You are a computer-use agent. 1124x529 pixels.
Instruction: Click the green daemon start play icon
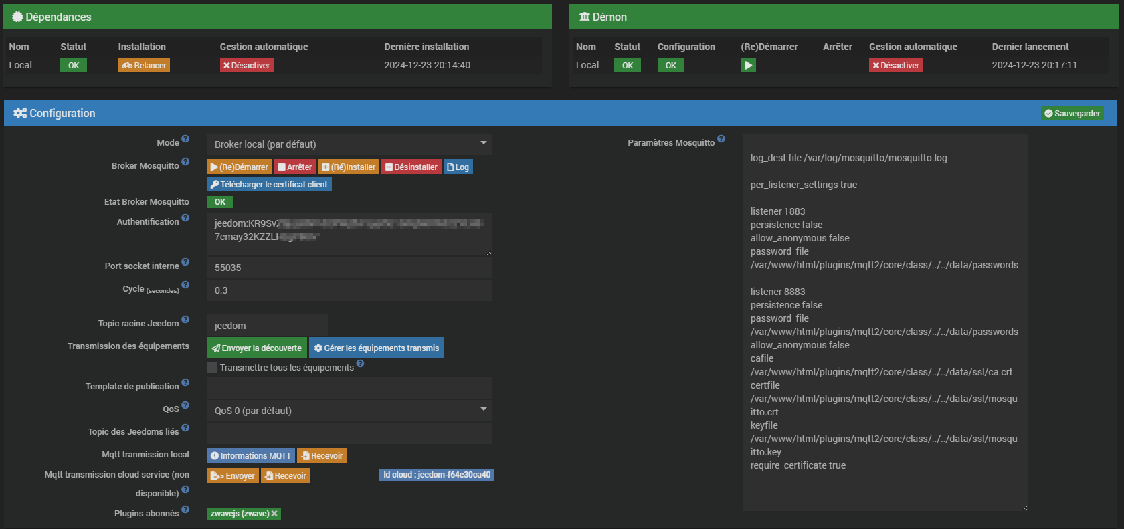748,65
